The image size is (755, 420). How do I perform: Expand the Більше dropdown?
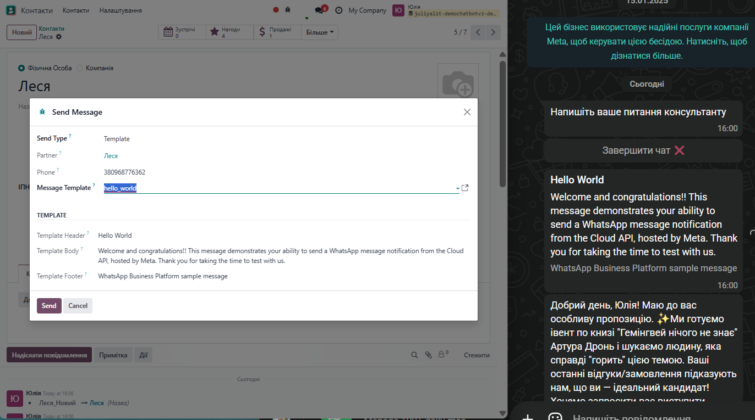point(320,32)
